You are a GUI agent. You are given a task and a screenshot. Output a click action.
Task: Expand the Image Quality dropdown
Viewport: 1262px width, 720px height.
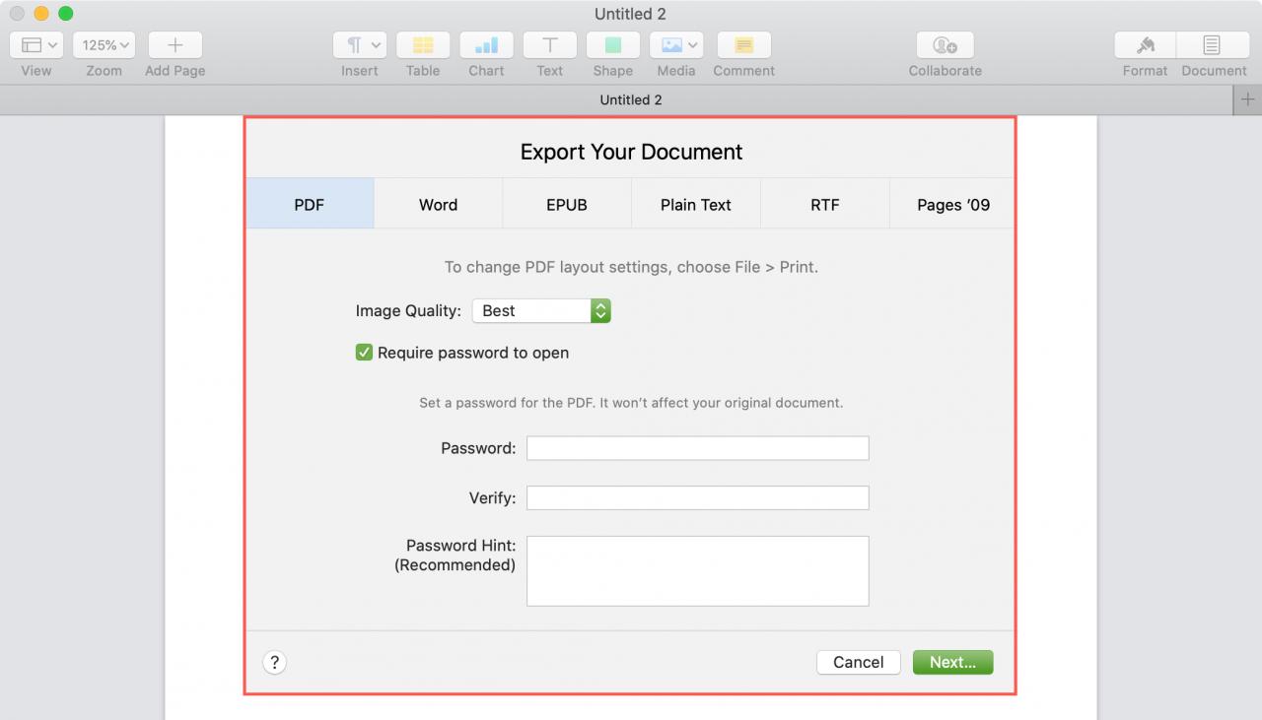(x=541, y=310)
